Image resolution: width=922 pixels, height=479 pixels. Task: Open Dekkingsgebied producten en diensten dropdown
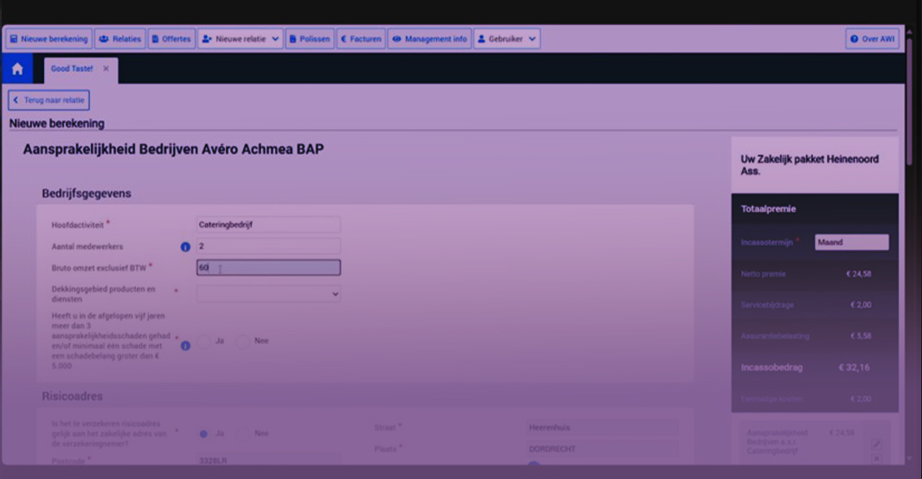pos(268,294)
